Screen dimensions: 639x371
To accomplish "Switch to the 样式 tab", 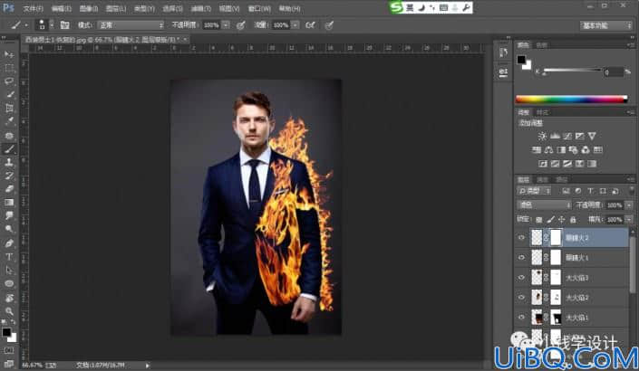I will [x=542, y=112].
